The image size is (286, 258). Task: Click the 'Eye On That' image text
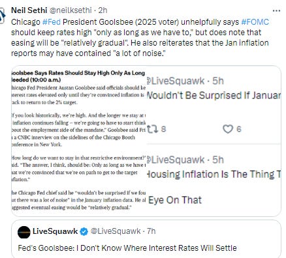[x=175, y=200]
